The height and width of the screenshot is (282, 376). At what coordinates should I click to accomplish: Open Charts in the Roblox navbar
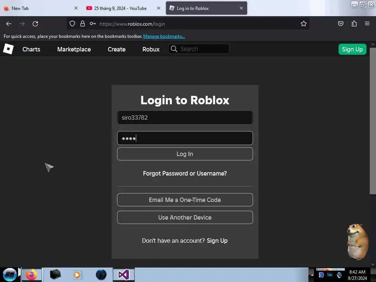coord(32,49)
